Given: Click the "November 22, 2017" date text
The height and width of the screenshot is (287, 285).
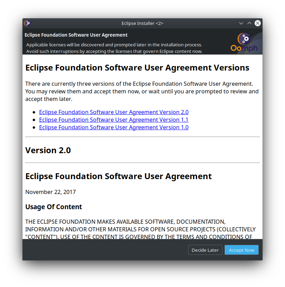Looking at the screenshot, I should (50, 192).
